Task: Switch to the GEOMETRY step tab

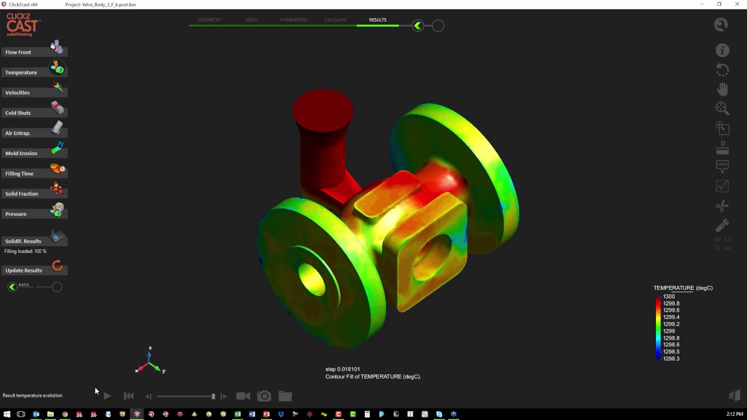Action: point(209,20)
